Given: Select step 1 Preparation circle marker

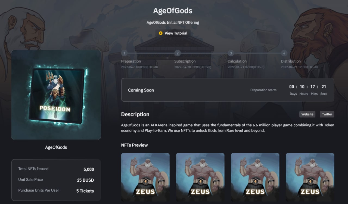Looking at the screenshot, I should pos(124,53).
